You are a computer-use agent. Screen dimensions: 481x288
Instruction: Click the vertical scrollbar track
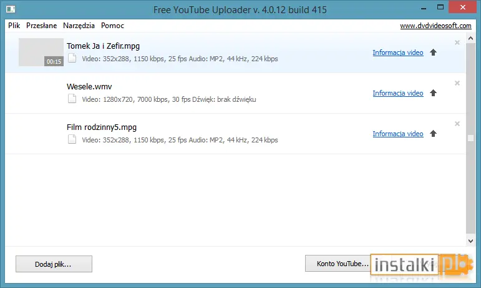[x=470, y=140]
